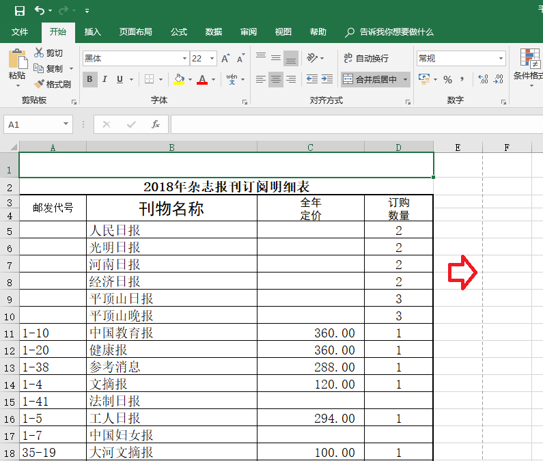This screenshot has width=543, height=461.
Task: Open the 文件 (File) tab
Action: pos(20,32)
